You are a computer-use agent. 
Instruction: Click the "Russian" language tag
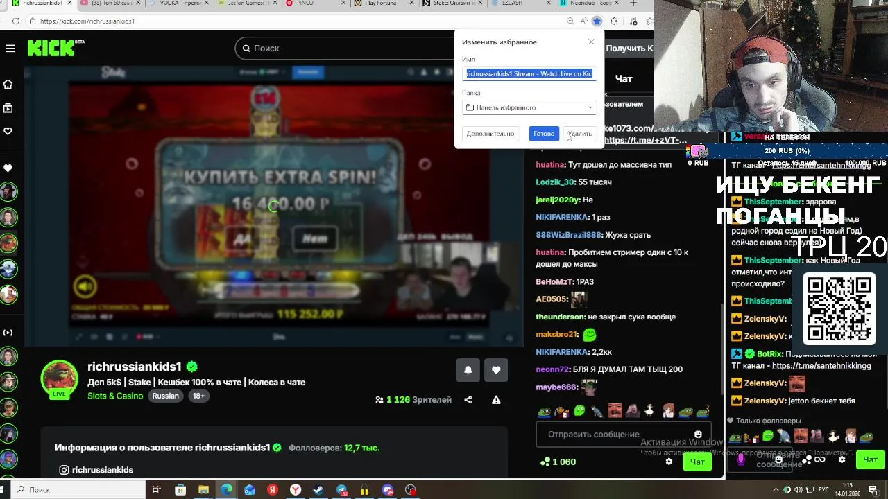(166, 396)
